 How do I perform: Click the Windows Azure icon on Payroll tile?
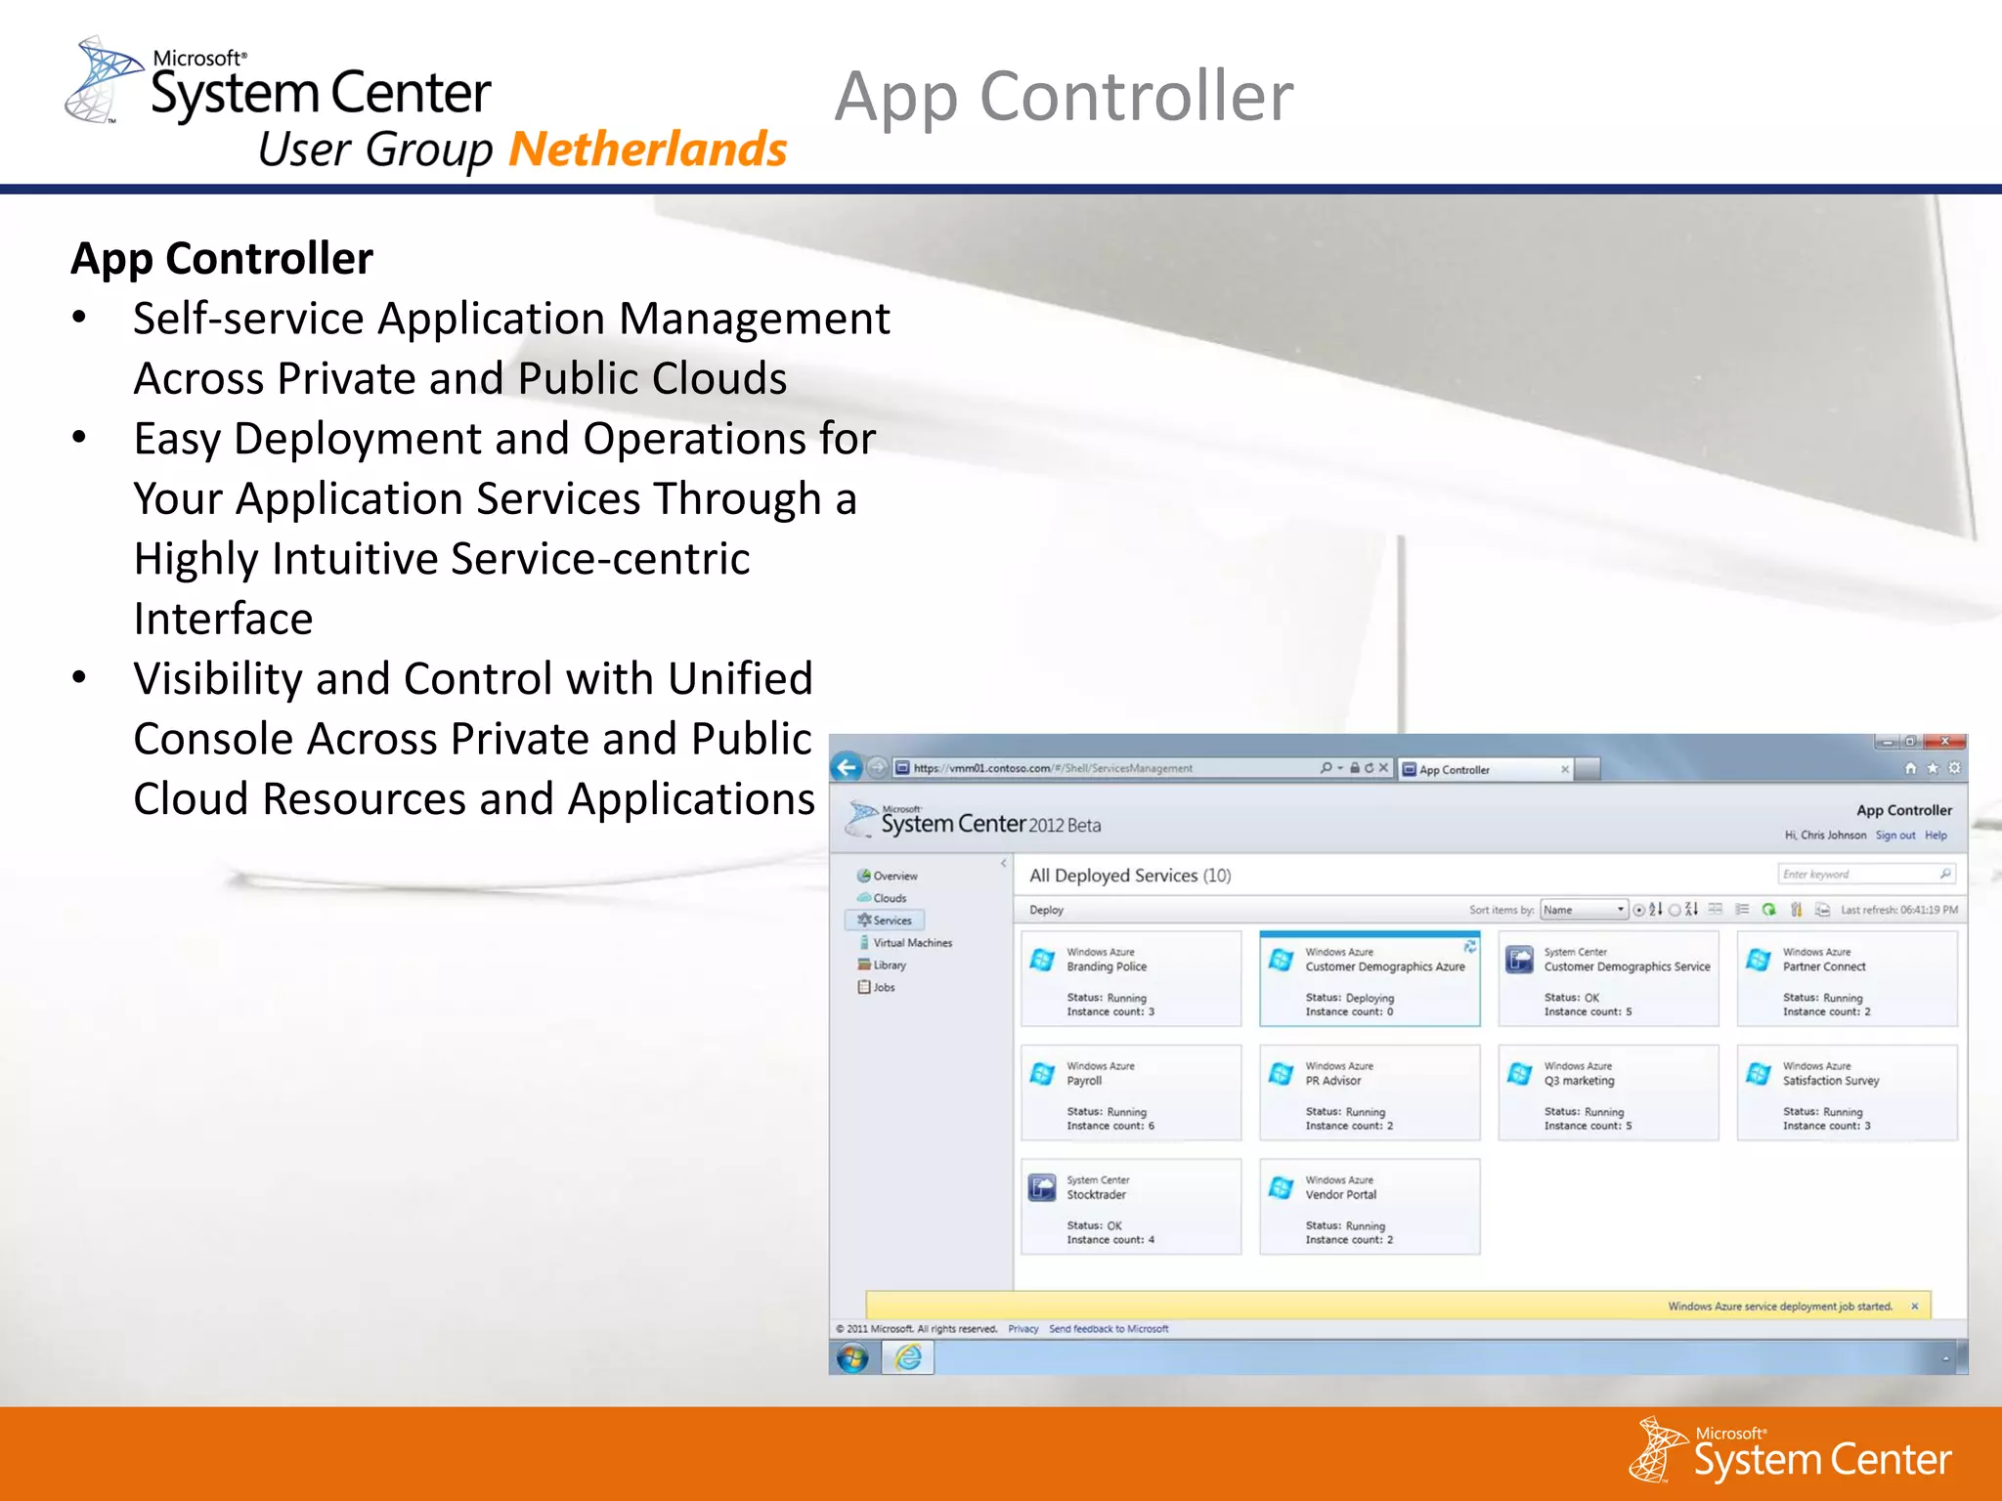tap(1042, 1074)
